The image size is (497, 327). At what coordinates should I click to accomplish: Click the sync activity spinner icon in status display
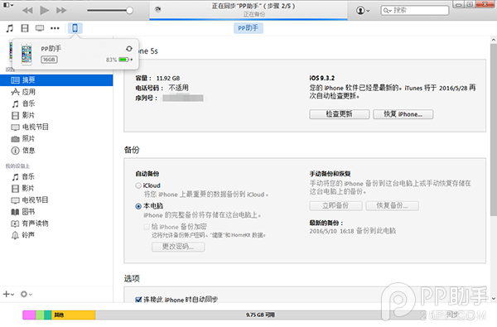[x=157, y=9]
